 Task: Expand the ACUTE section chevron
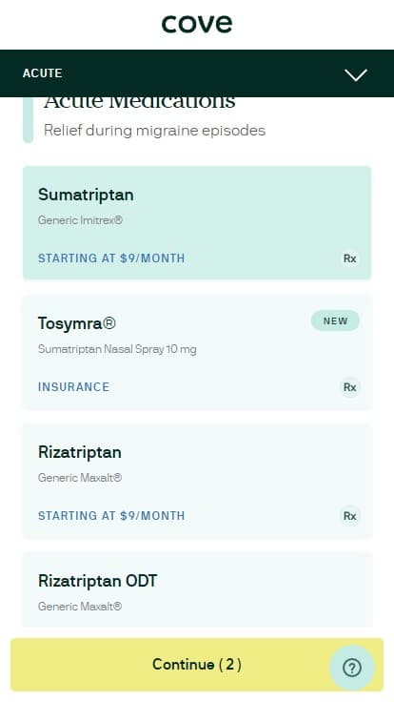coord(356,74)
